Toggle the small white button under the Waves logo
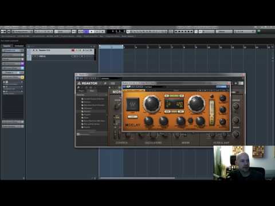The width and height of the screenshot is (275, 206). 132,117
